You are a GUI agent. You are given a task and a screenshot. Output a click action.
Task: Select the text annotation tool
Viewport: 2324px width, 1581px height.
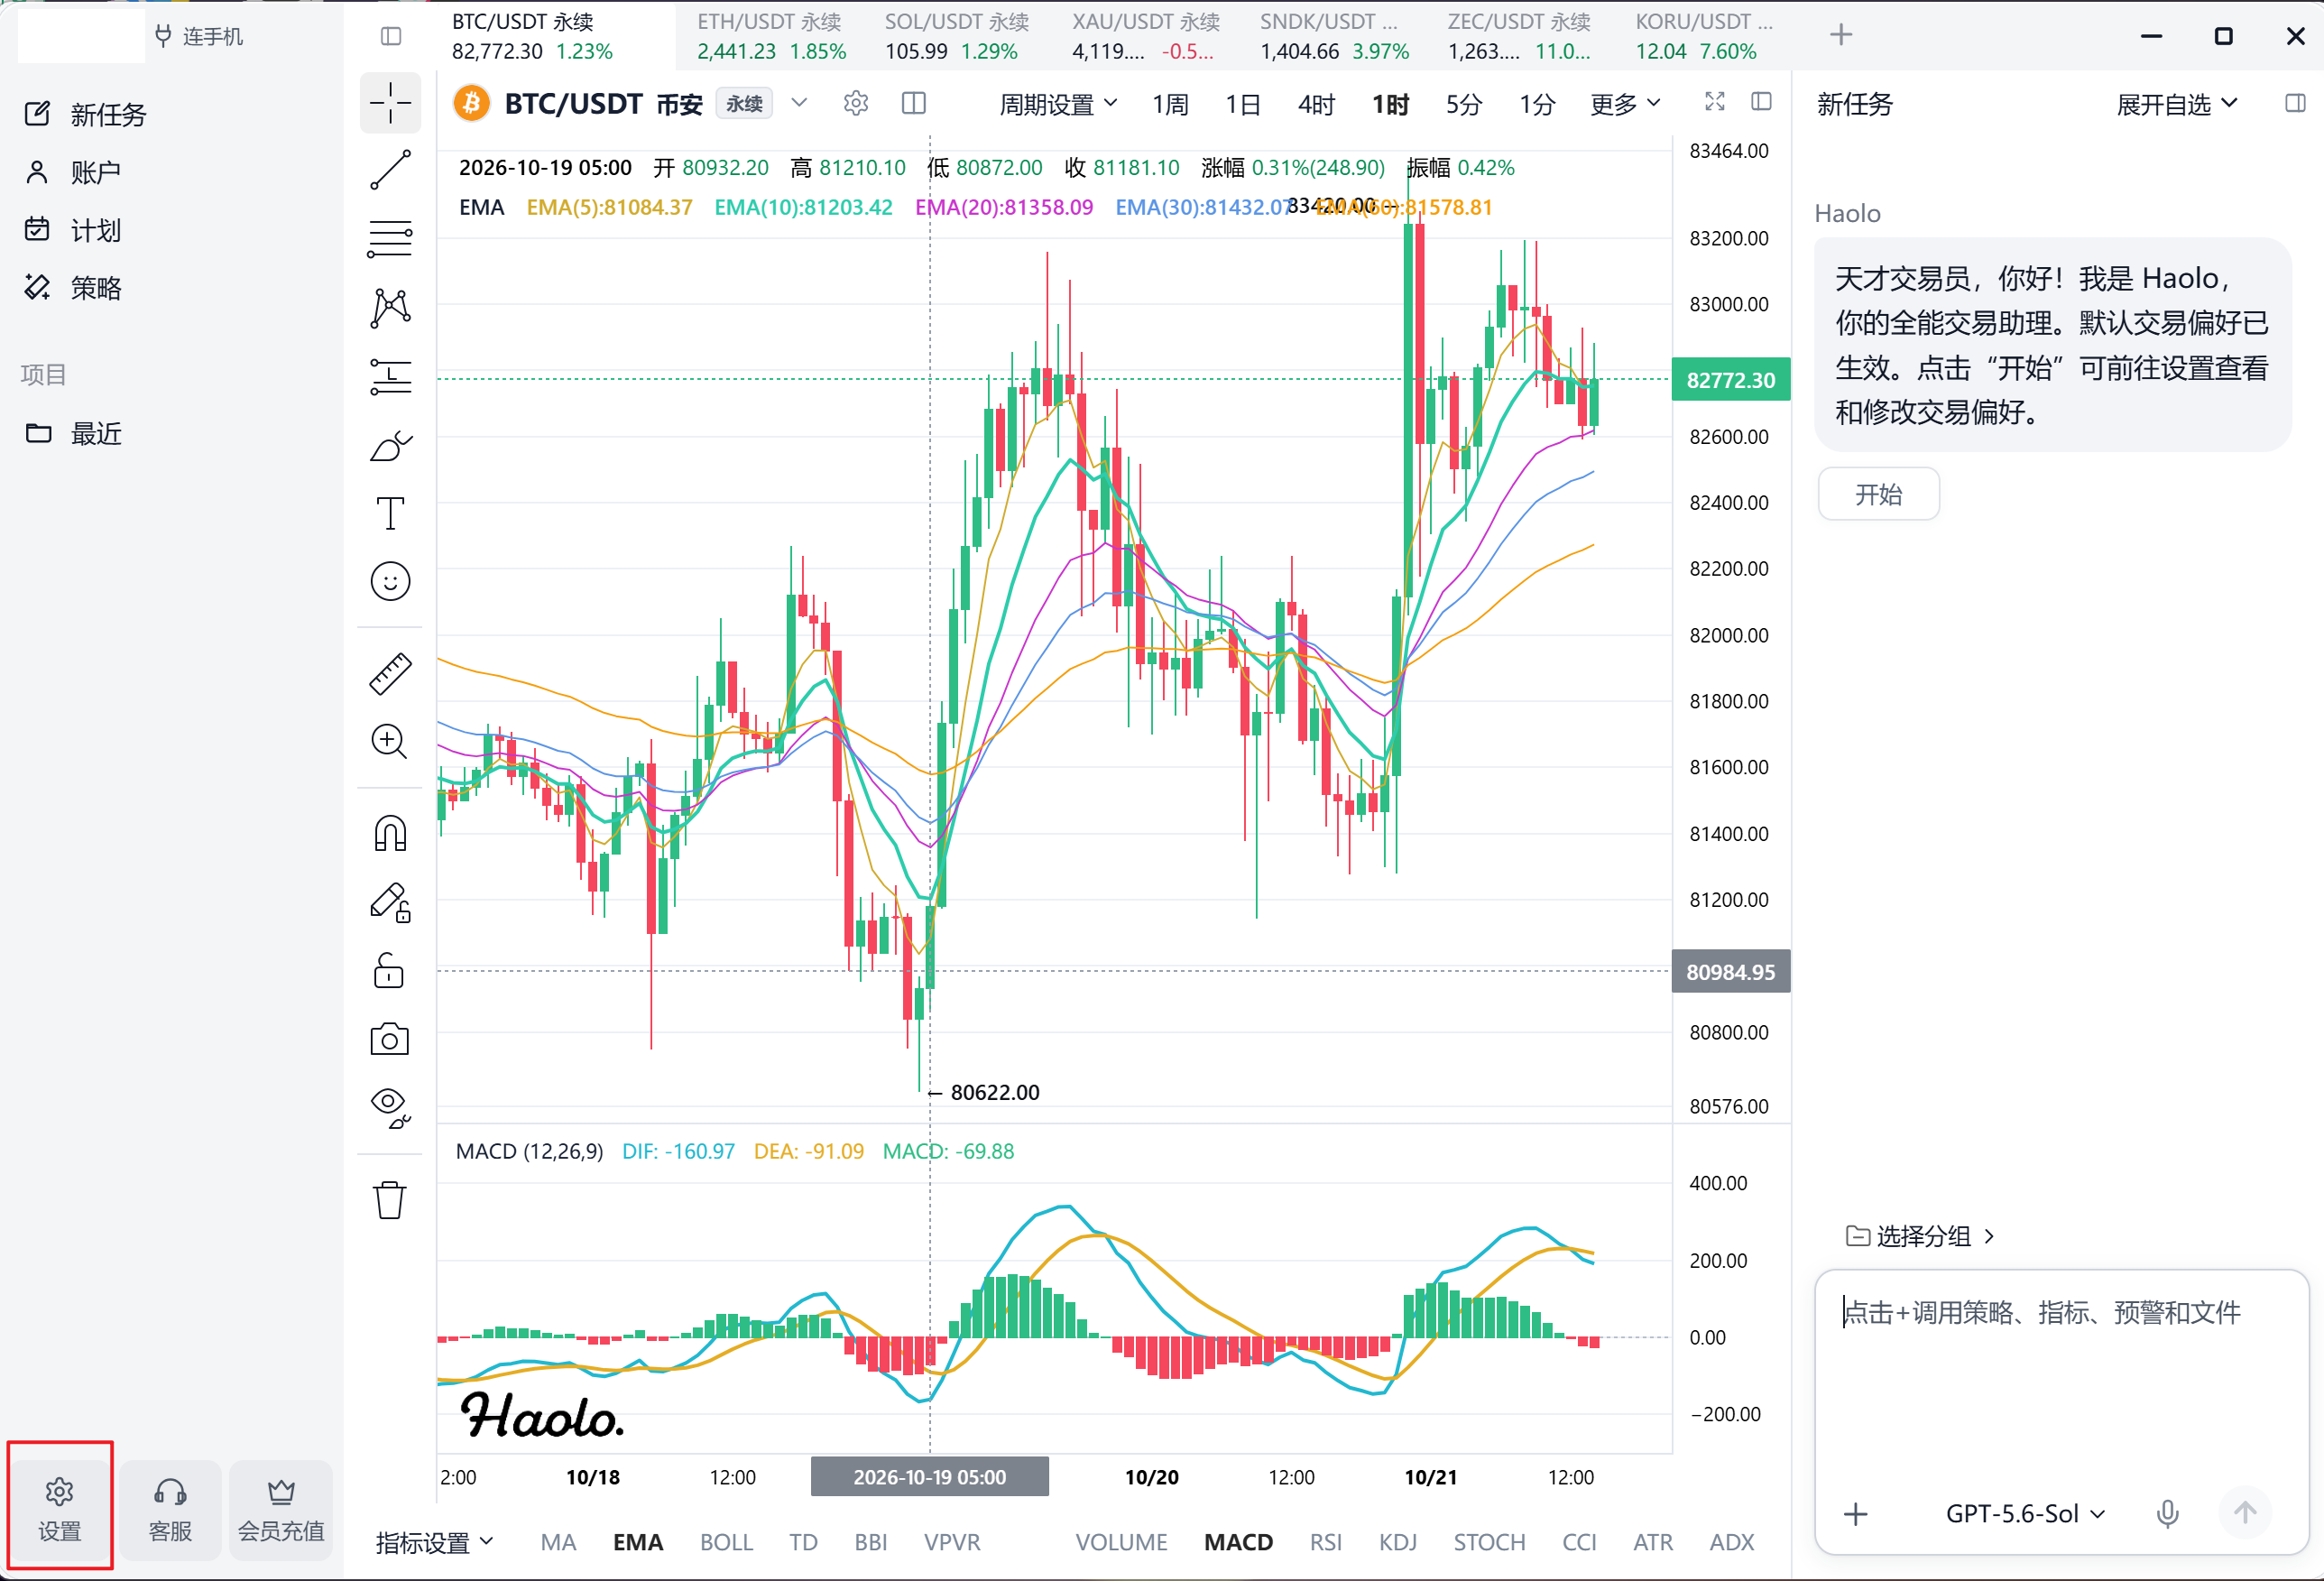tap(390, 514)
